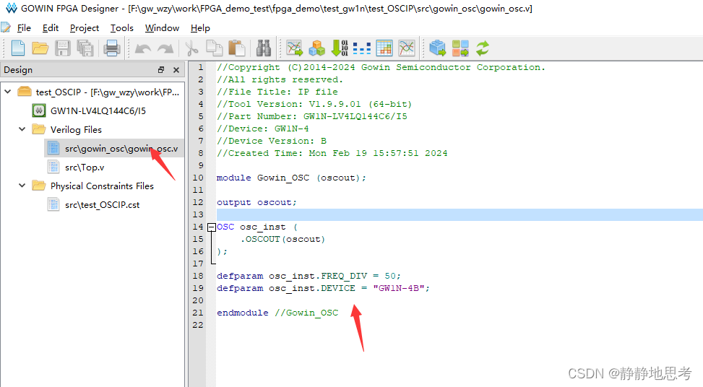
Task: Select Physical Constraints Files folder label
Action: tap(102, 186)
